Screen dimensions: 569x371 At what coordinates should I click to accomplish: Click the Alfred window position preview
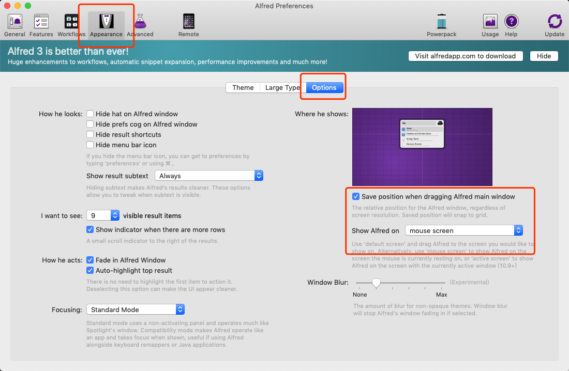(423, 147)
